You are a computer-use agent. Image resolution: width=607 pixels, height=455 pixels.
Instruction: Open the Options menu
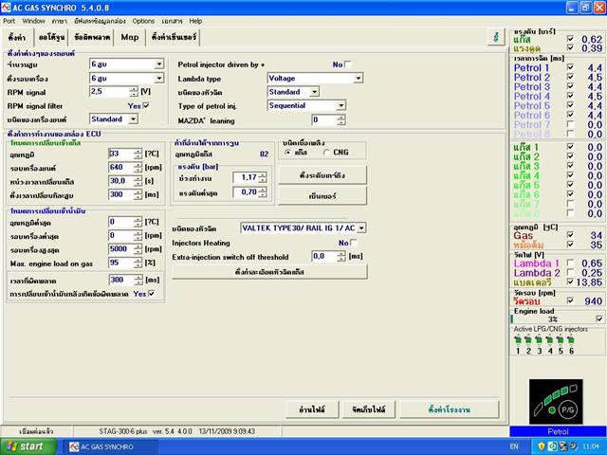[143, 19]
